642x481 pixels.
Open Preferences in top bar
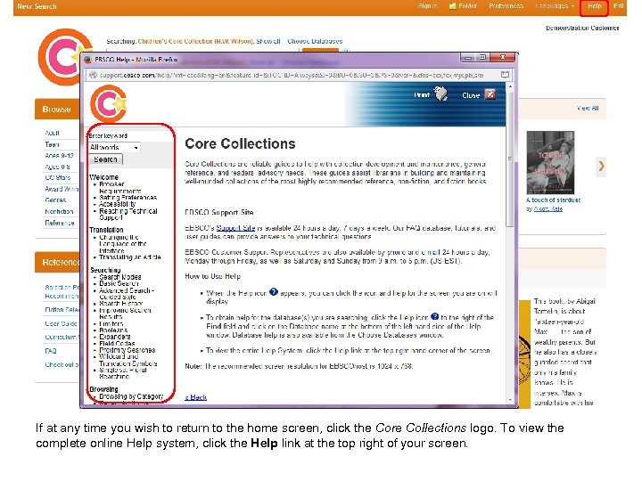[x=506, y=6]
